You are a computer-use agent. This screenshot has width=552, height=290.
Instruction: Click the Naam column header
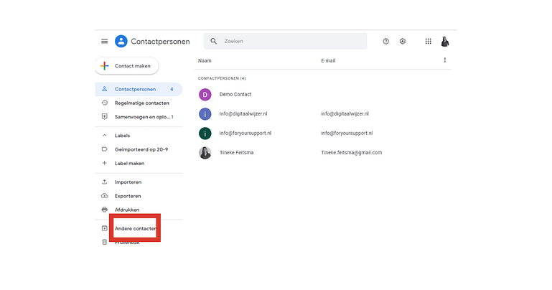coord(205,60)
